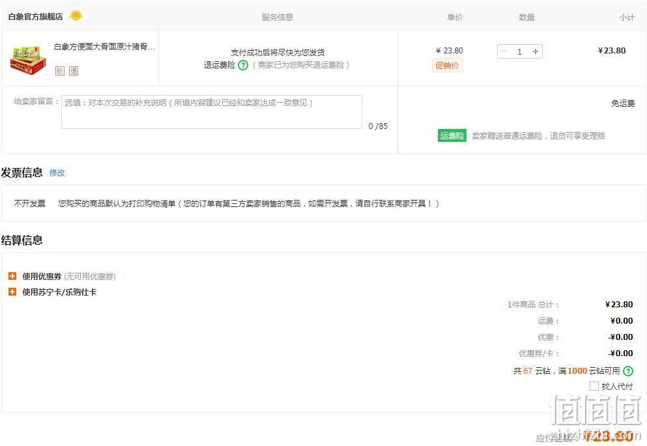The width and height of the screenshot is (647, 446).
Task: Expand the 使用苏宁卡/乐购仕卡 card section
Action: [x=12, y=292]
